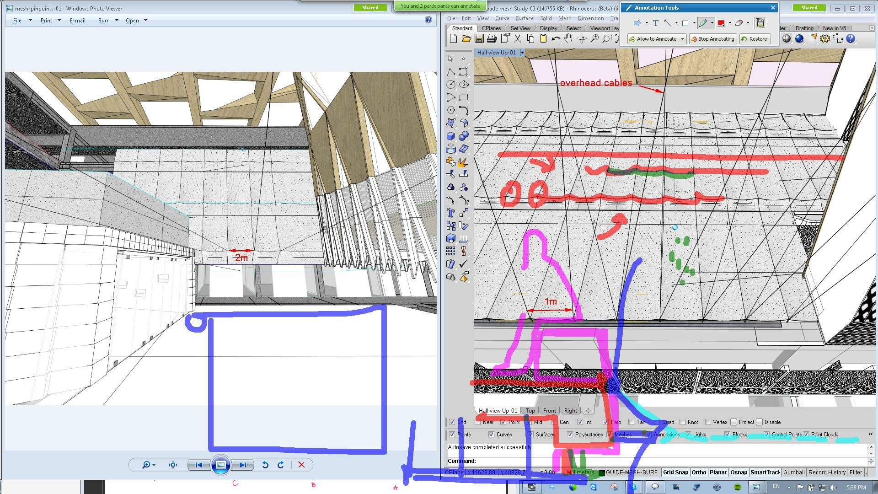Toggle Ortho in the status bar
This screenshot has width=878, height=494.
tap(698, 473)
